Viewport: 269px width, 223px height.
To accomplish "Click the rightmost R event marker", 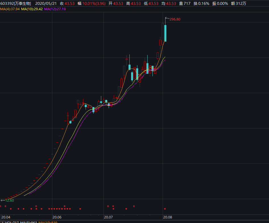I will (x=134, y=206).
